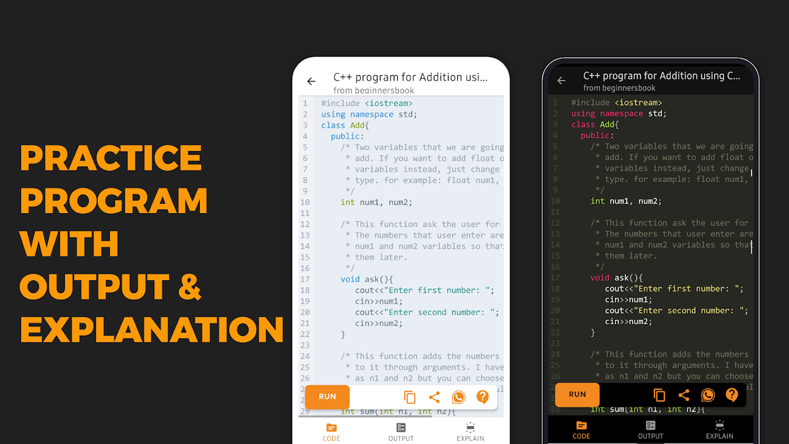Click 'Enter first number' line on dark phone
Viewport: 789px width, 444px height.
click(674, 289)
